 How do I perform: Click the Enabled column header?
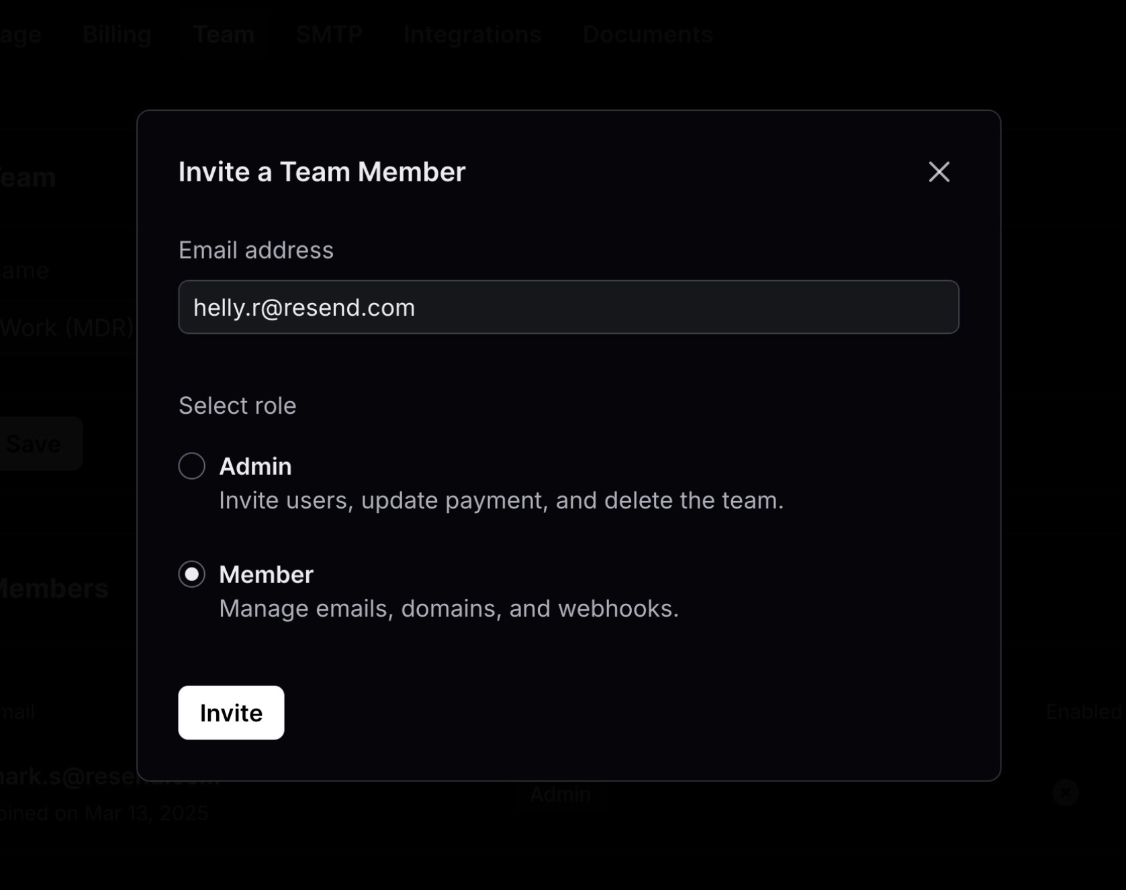[1084, 711]
